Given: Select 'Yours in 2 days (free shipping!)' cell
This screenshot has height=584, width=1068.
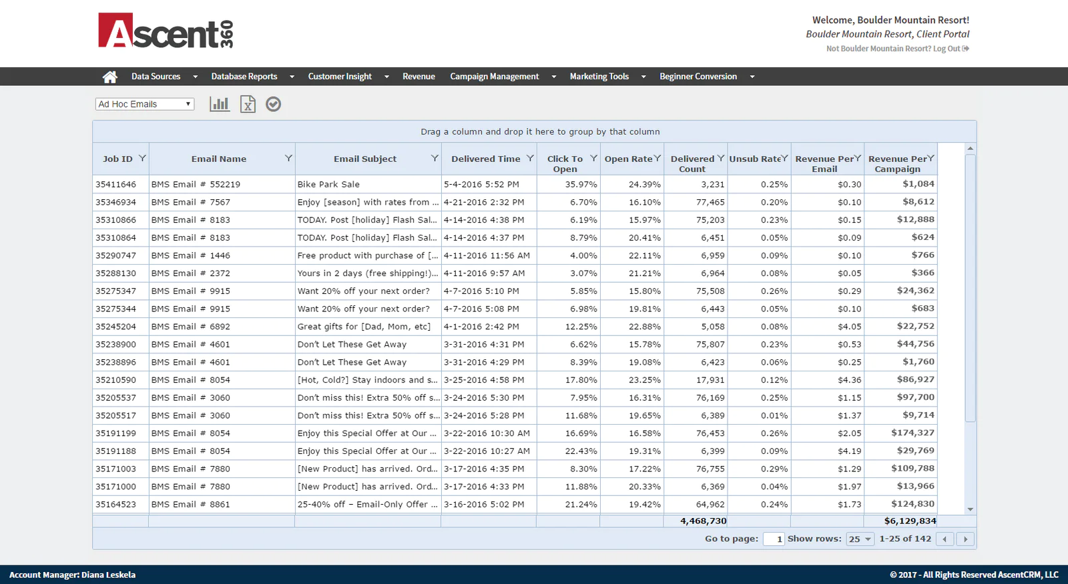Looking at the screenshot, I should (x=368, y=273).
